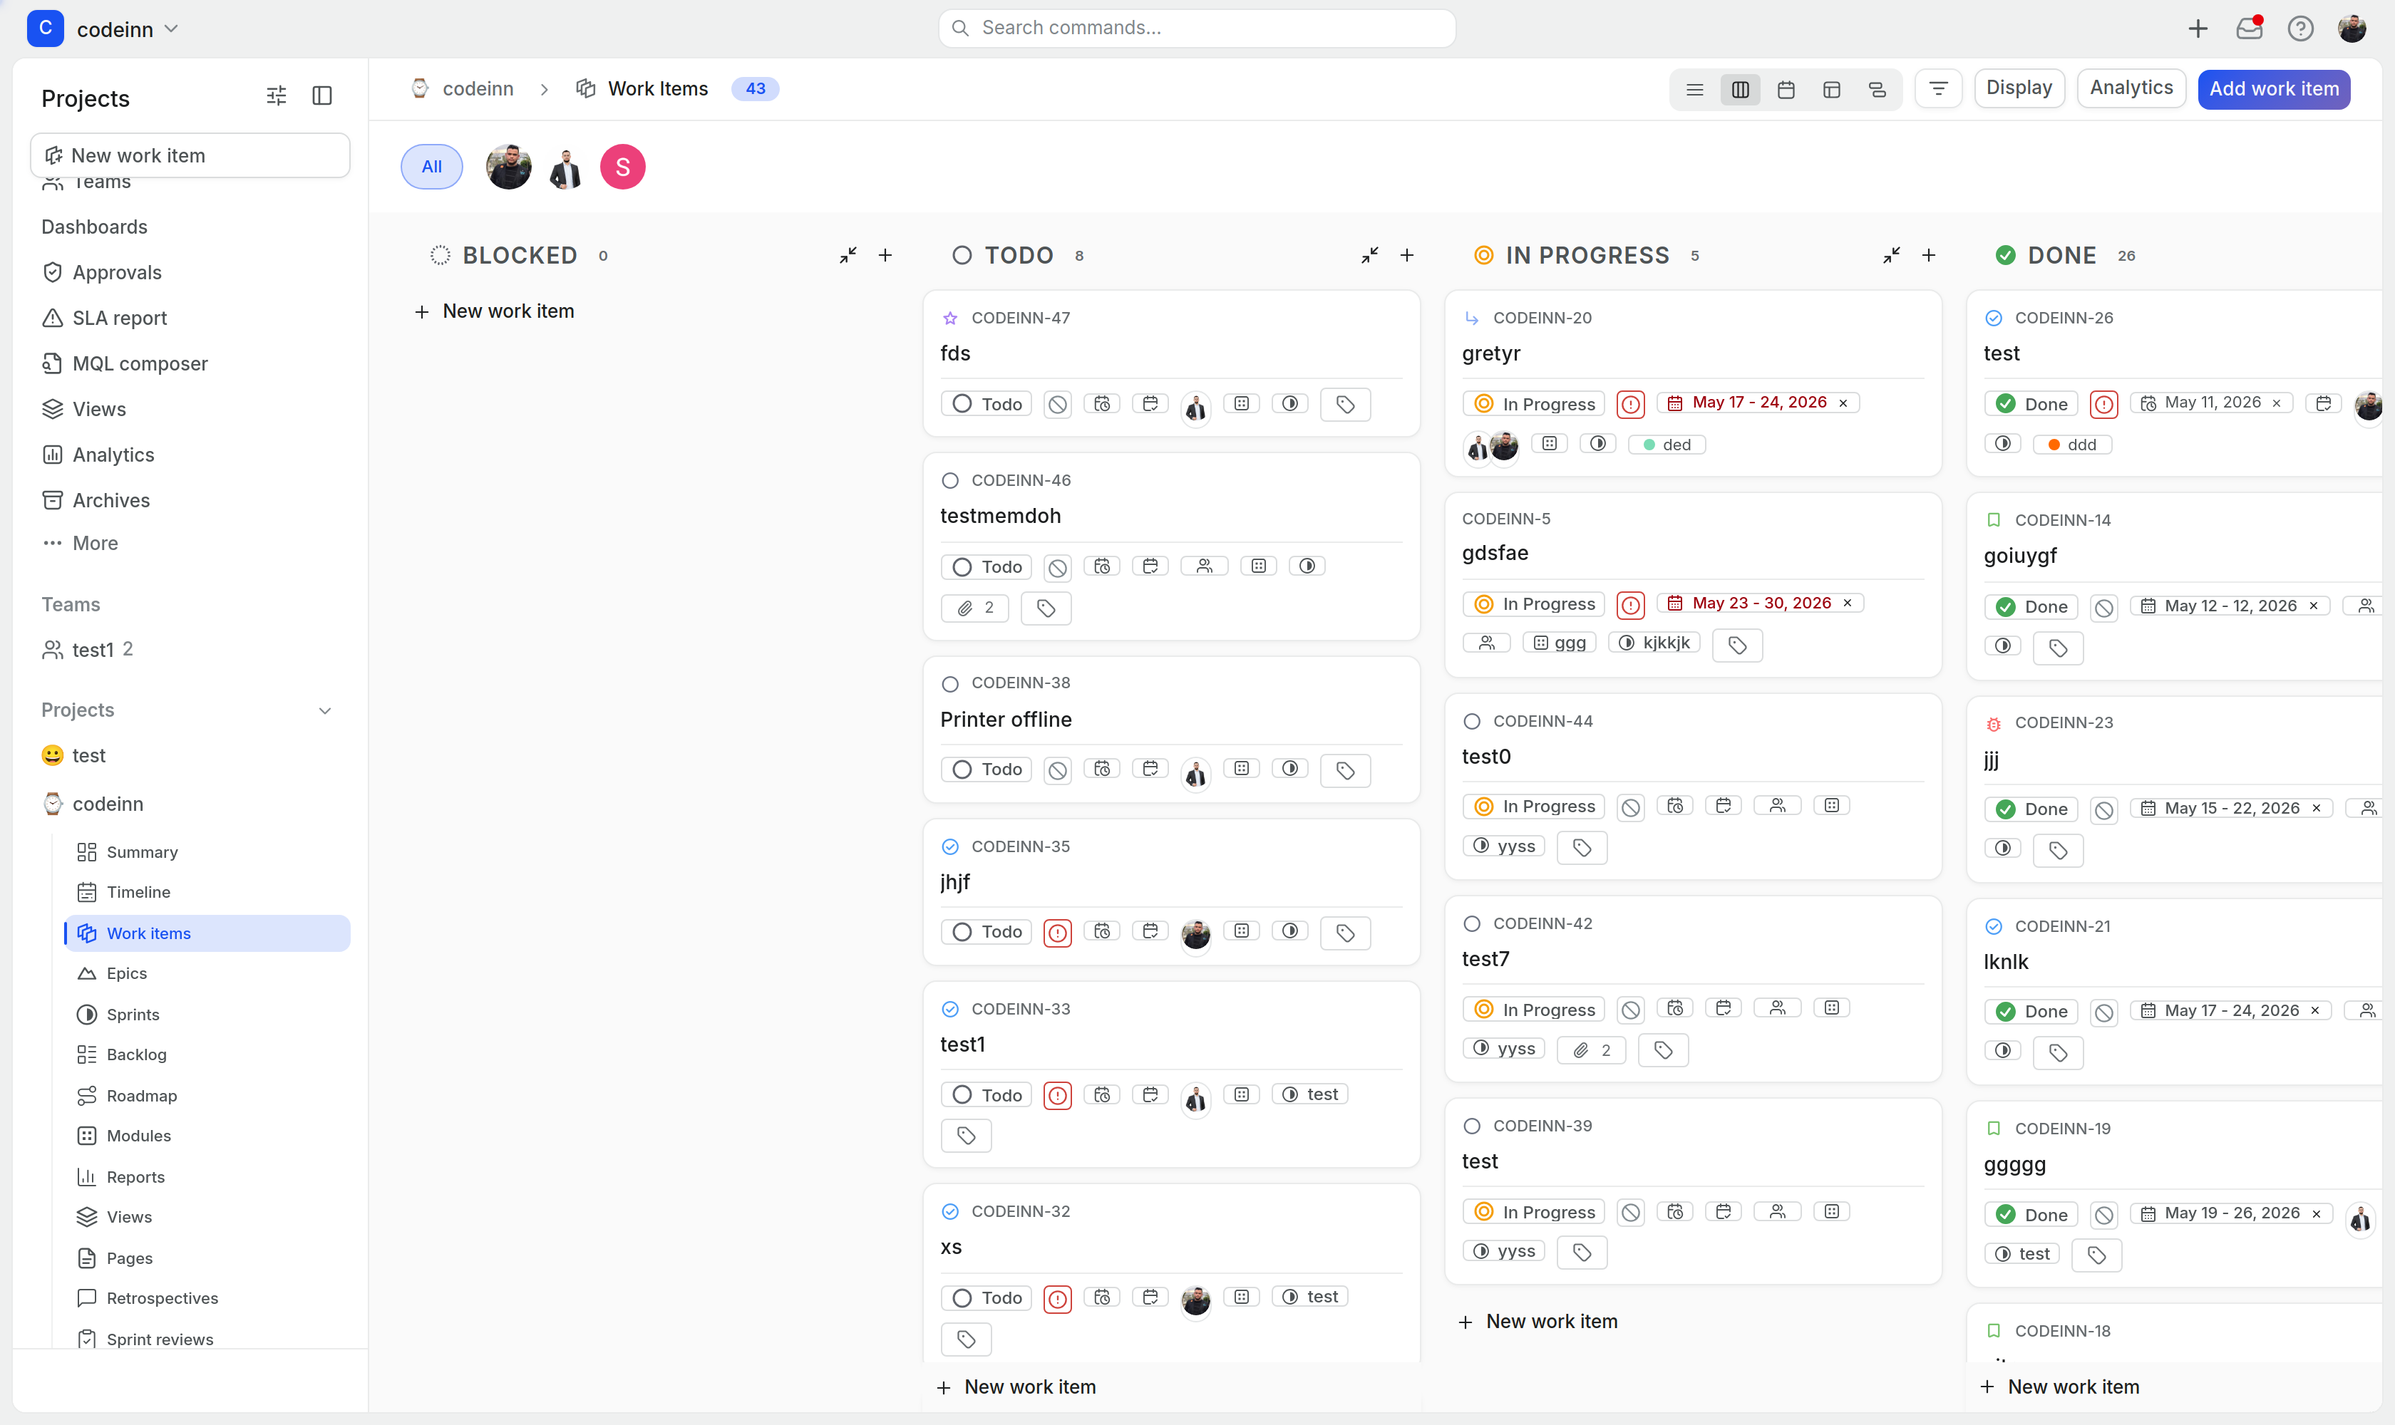Click label tag icon on CODEINN-47 card

coord(1345,404)
